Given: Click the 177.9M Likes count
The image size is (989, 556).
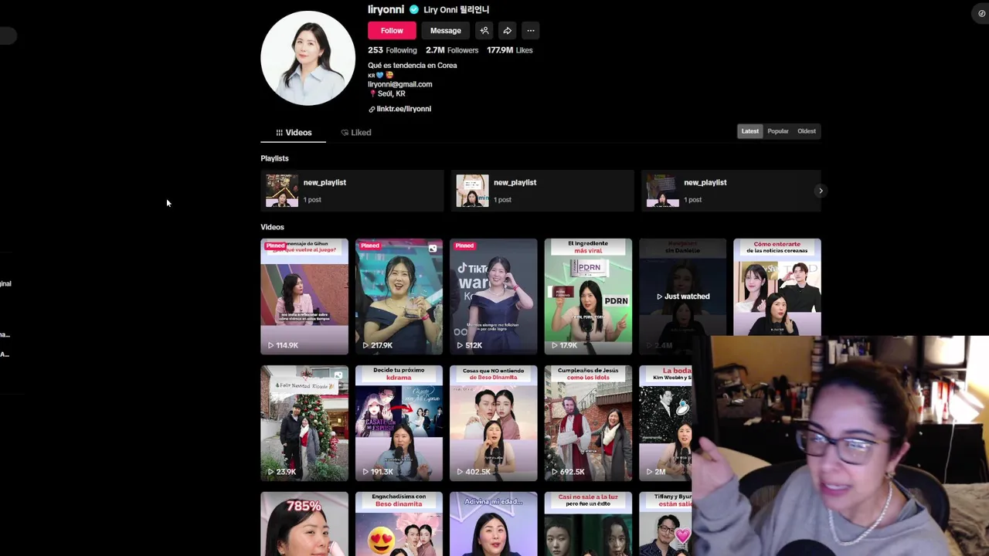Looking at the screenshot, I should tap(510, 50).
